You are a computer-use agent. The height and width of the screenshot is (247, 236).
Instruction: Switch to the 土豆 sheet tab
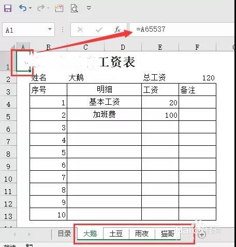116,234
